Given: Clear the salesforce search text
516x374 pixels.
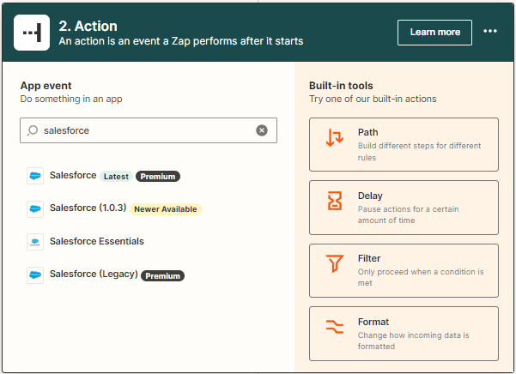Looking at the screenshot, I should point(262,130).
